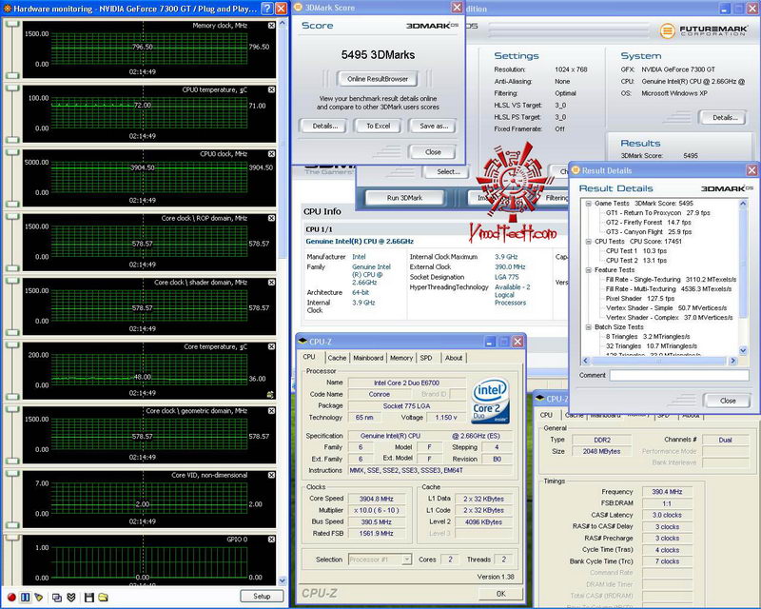Click the Save as... button
The width and height of the screenshot is (761, 609).
[x=434, y=127]
